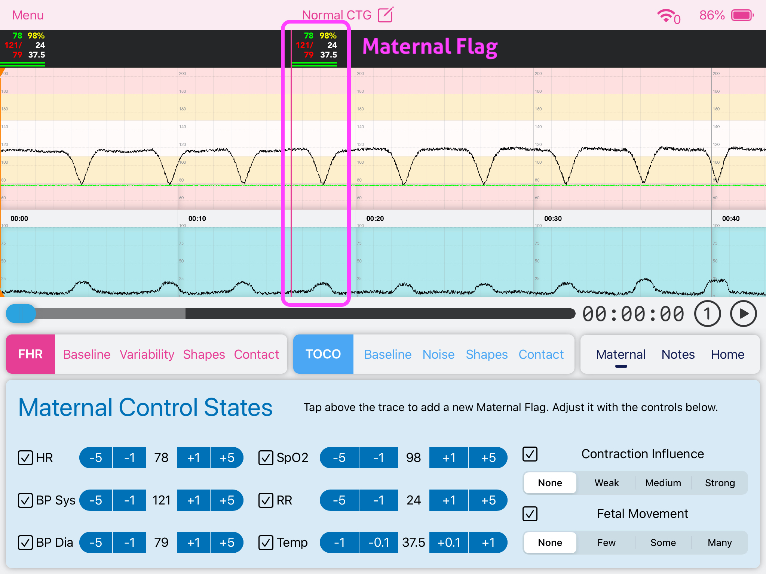Select the TOCO tab
Viewport: 766px width, 574px height.
click(323, 354)
